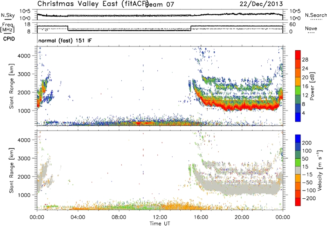The image size is (327, 226).
Task: Click the 20:00 time tick label
Action: tap(242, 217)
